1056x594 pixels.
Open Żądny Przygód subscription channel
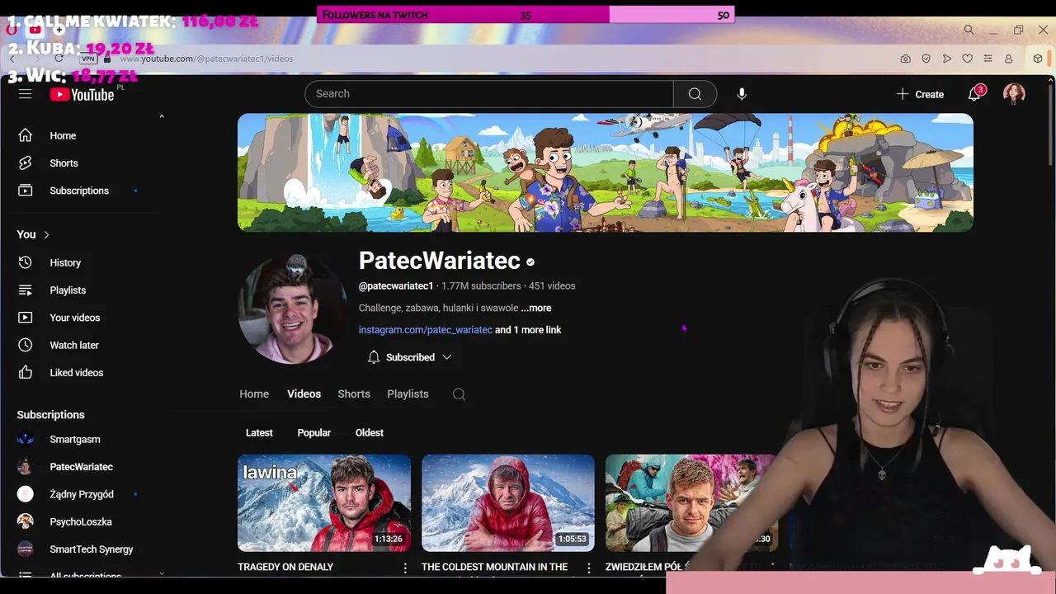pyautogui.click(x=82, y=494)
